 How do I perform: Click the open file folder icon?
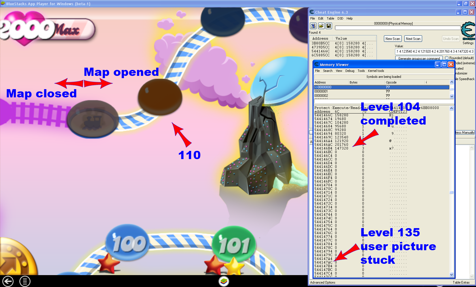coord(321,26)
